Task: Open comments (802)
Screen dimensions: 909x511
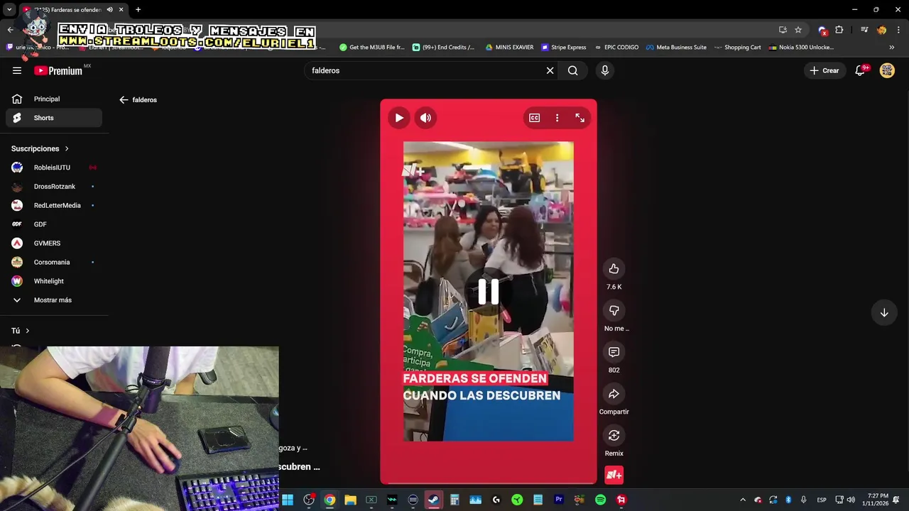Action: tap(614, 352)
